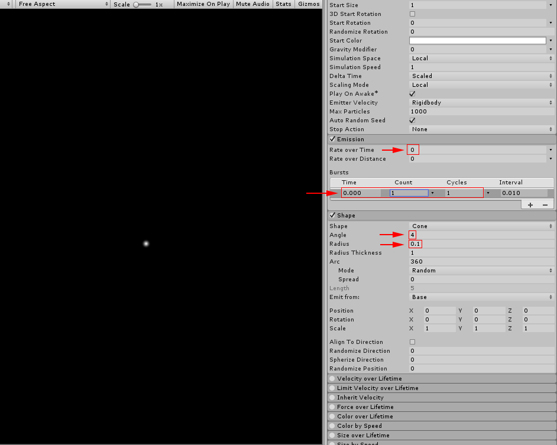The width and height of the screenshot is (557, 445).
Task: Open the Free Aspect resolution dropdown
Action: (x=63, y=4)
